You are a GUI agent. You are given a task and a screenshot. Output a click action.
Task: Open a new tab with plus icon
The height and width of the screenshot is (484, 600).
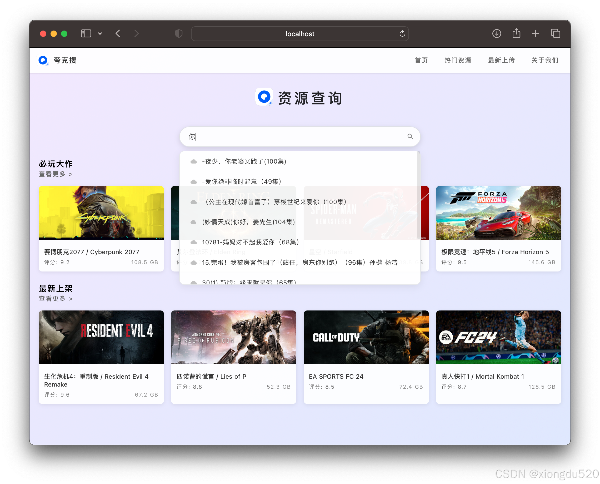pos(535,34)
